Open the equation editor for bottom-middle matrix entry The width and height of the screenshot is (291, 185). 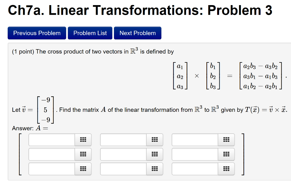click(x=155, y=169)
